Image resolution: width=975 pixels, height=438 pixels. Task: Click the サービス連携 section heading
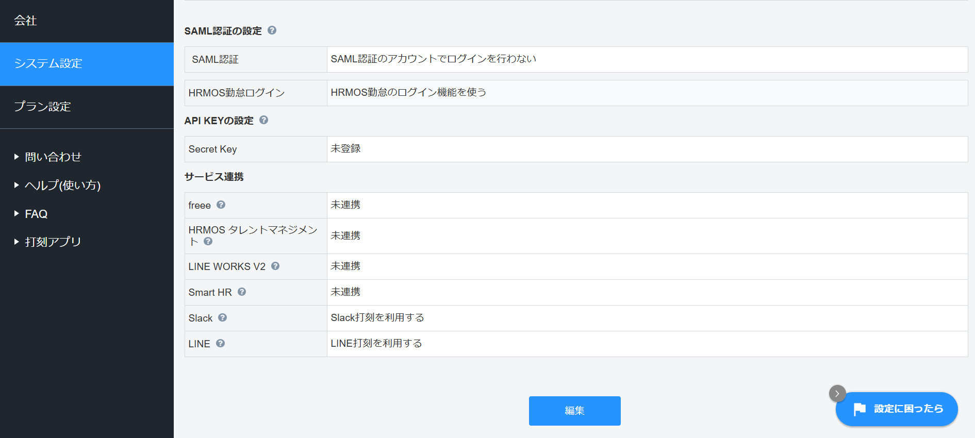tap(214, 177)
